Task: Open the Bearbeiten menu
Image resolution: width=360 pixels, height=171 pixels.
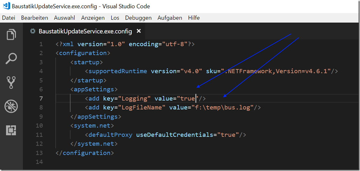Action: pyautogui.click(x=35, y=18)
